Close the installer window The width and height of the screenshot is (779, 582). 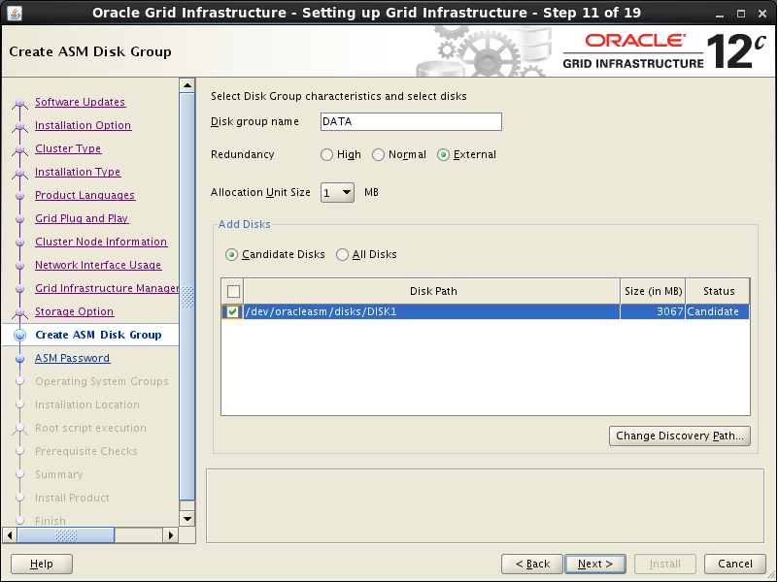click(762, 14)
